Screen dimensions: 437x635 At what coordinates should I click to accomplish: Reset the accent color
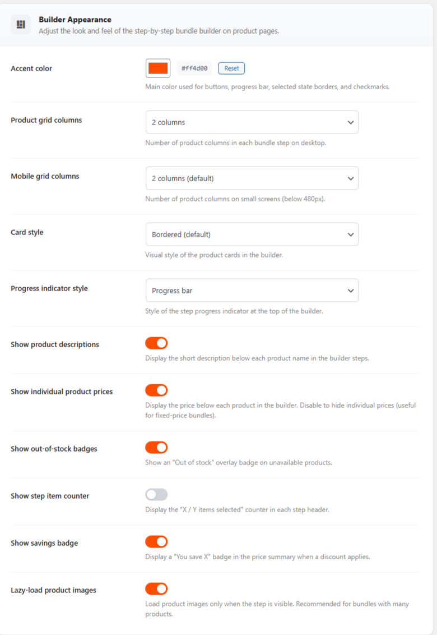(231, 68)
